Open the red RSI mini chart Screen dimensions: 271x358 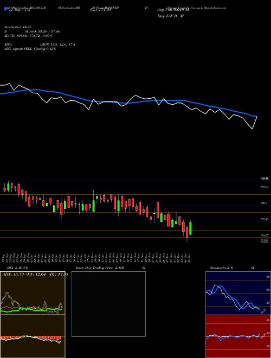(238, 336)
